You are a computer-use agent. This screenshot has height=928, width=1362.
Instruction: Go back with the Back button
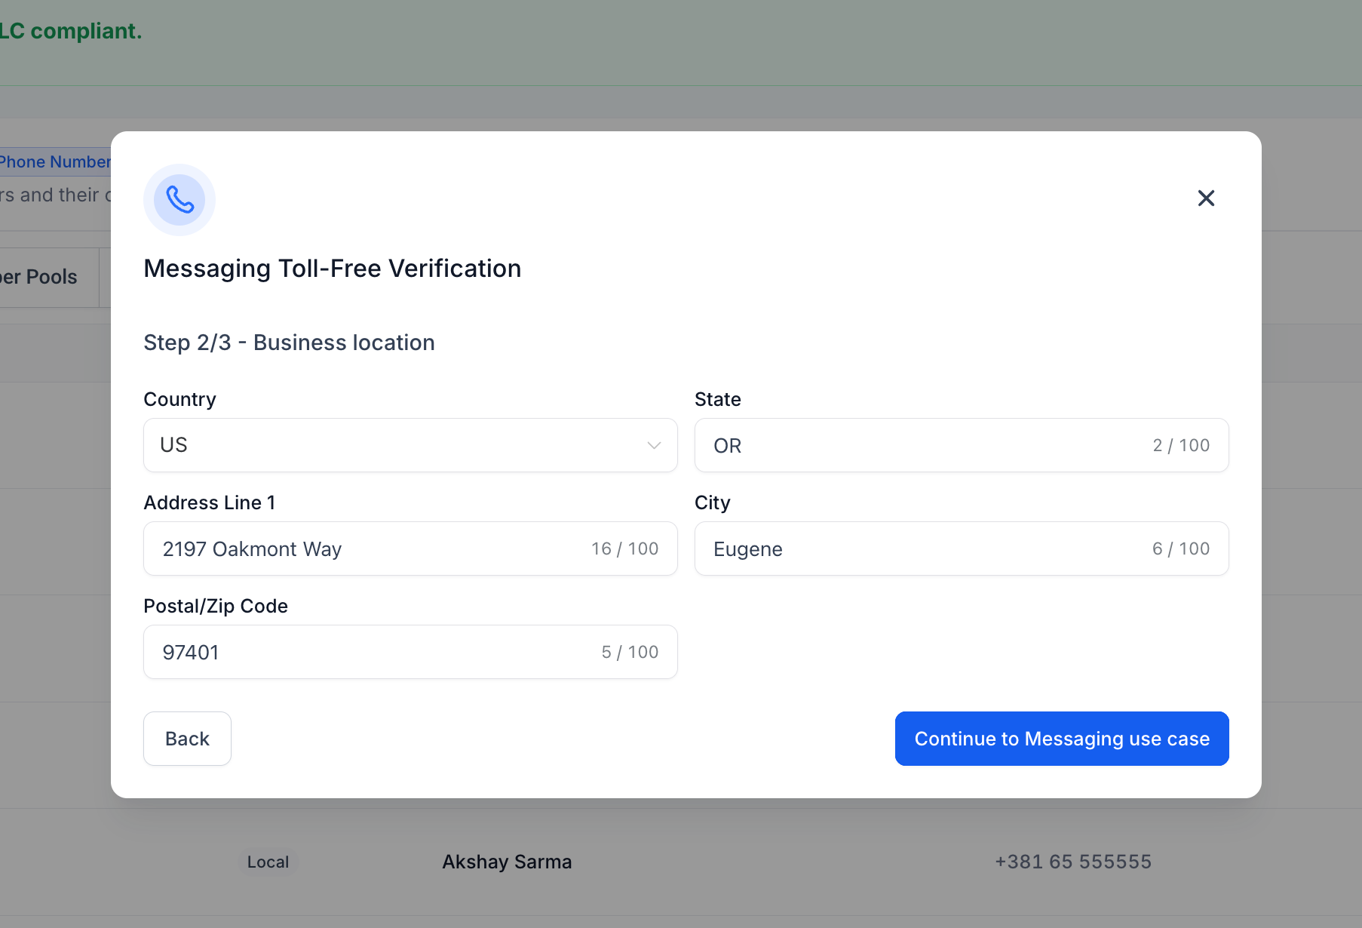[187, 739]
